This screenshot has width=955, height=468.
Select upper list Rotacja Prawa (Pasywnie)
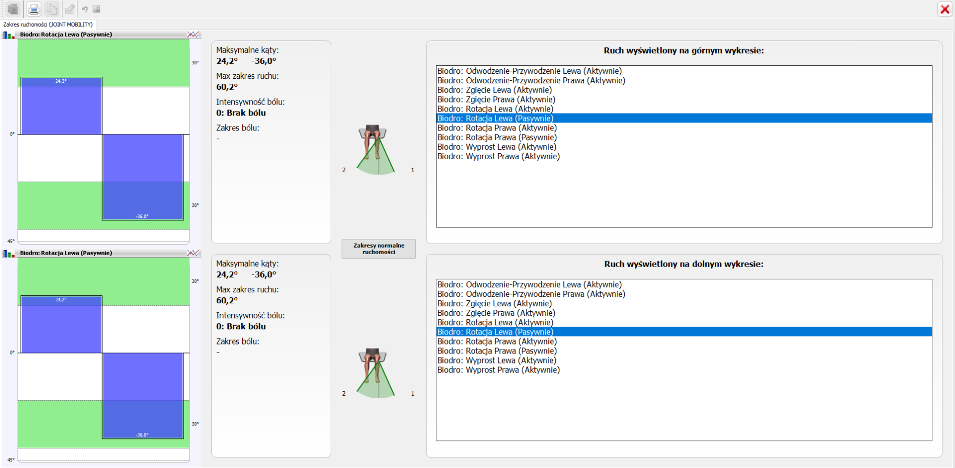684,138
